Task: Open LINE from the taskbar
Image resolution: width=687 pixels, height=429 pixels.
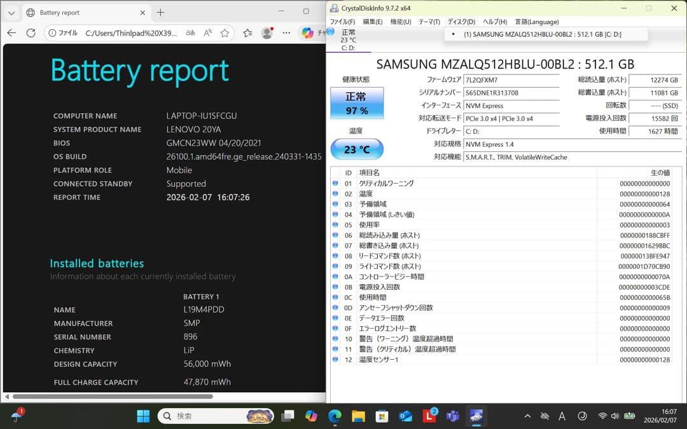Action: pyautogui.click(x=429, y=416)
